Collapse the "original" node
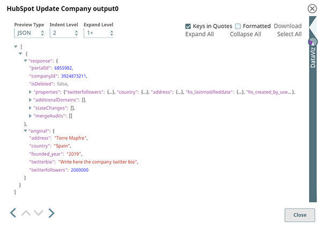This screenshot has width=322, height=226. pos(25,130)
